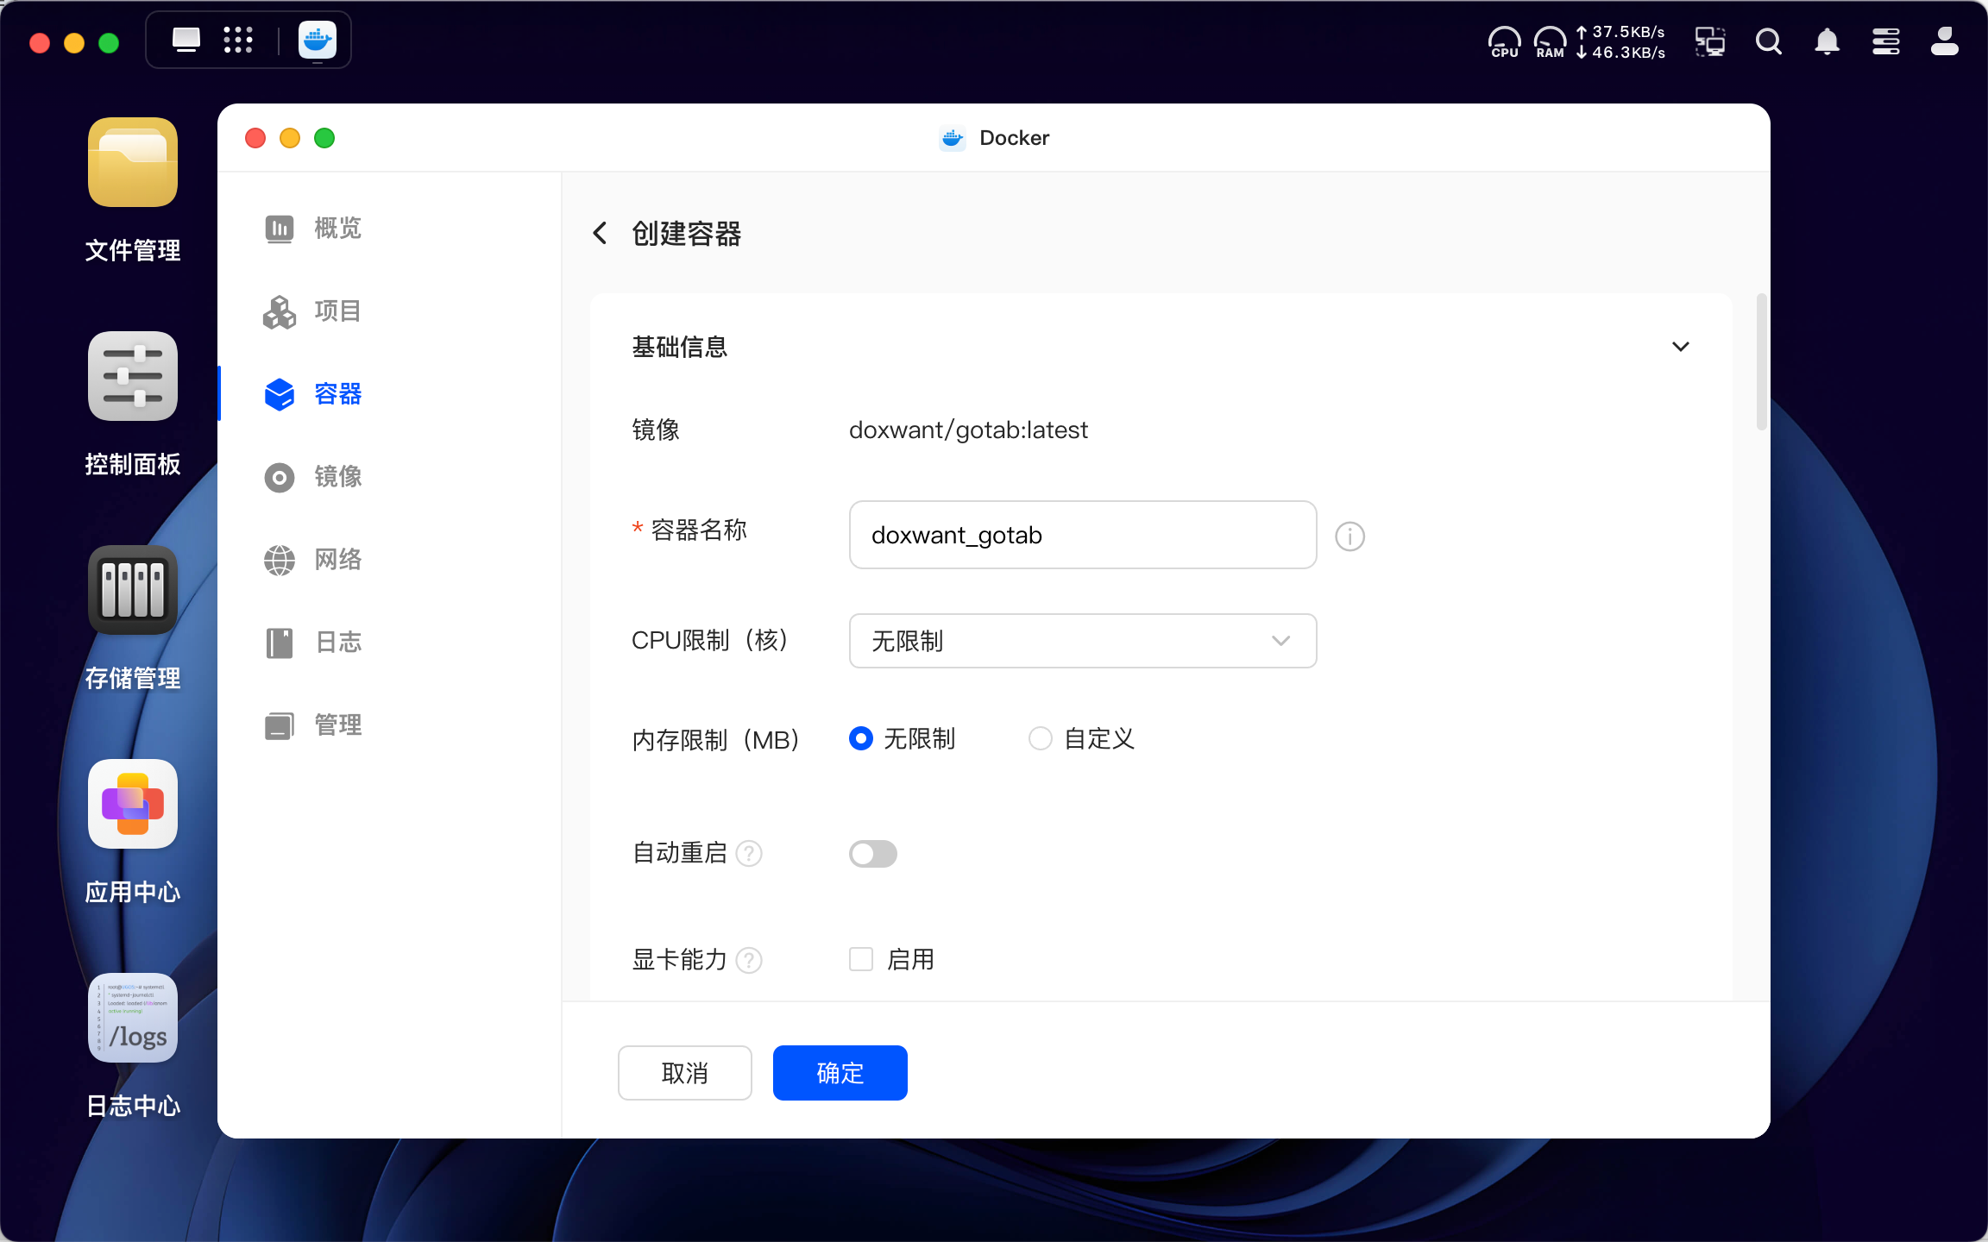
Task: Check the CPU usage gauge icon
Action: 1504,41
